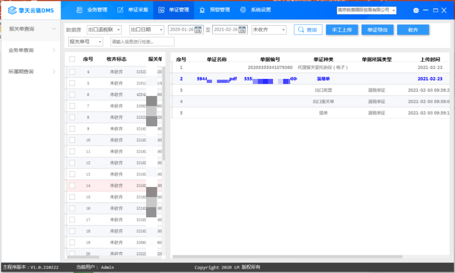Check the checkbox for row 4
455x273 pixels.
(72, 72)
